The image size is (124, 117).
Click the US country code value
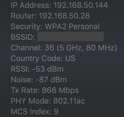(x=70, y=58)
